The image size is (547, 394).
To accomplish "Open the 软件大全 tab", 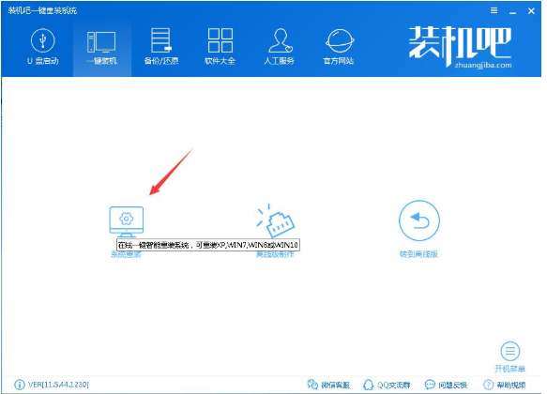I will click(x=220, y=47).
